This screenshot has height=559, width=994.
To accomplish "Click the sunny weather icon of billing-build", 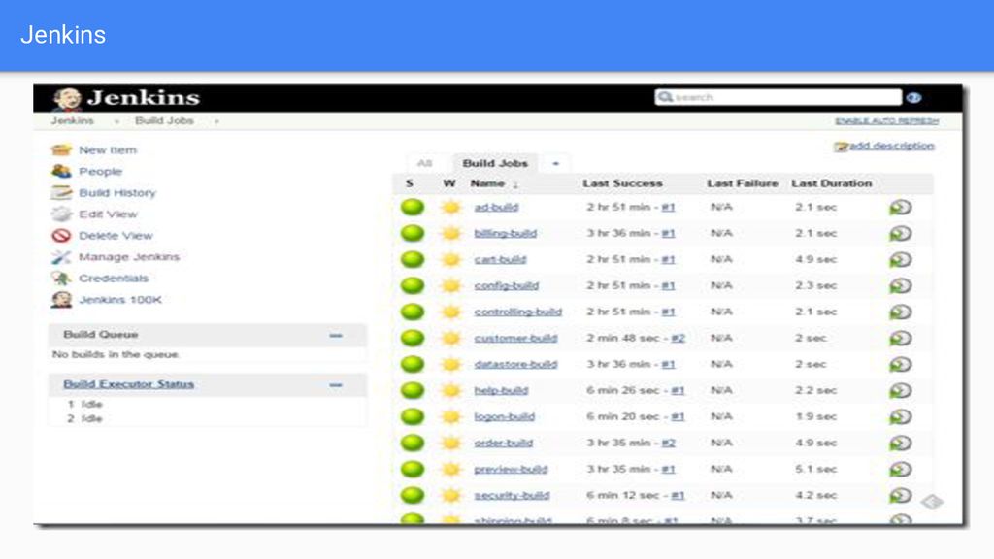I will coord(450,233).
